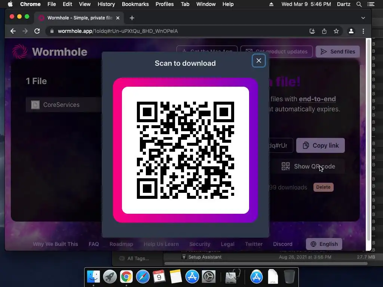This screenshot has height=287, width=383.
Task: Open Notes from the Dock
Action: click(x=176, y=277)
